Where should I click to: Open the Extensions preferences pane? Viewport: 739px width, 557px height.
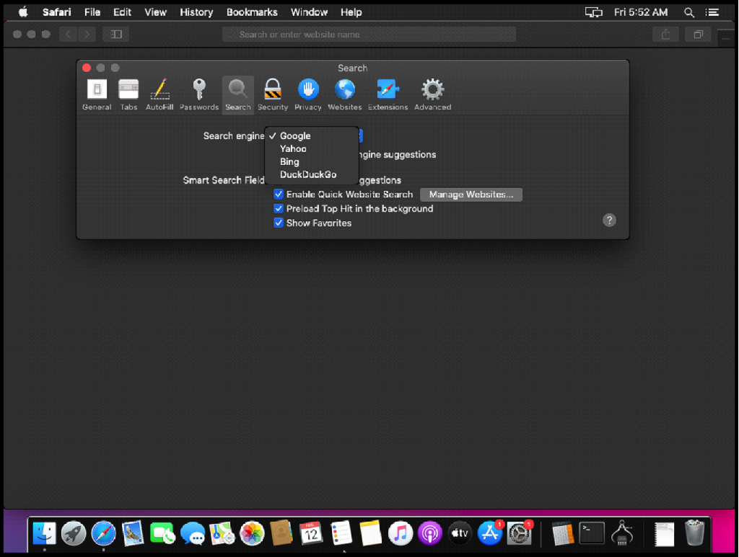tap(388, 95)
